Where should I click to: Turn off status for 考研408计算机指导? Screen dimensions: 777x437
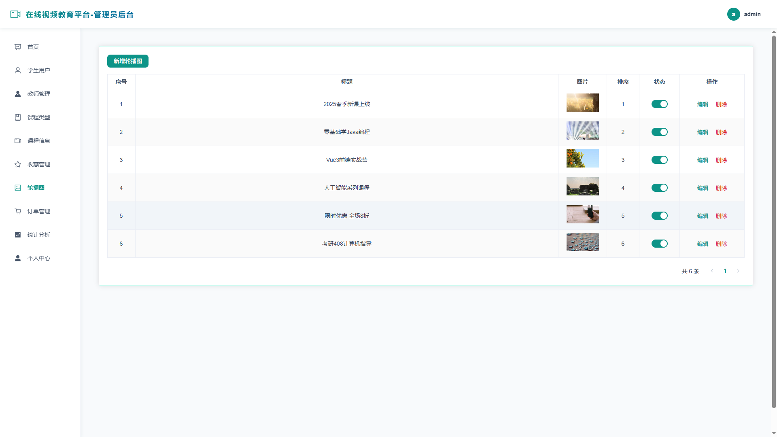click(659, 244)
